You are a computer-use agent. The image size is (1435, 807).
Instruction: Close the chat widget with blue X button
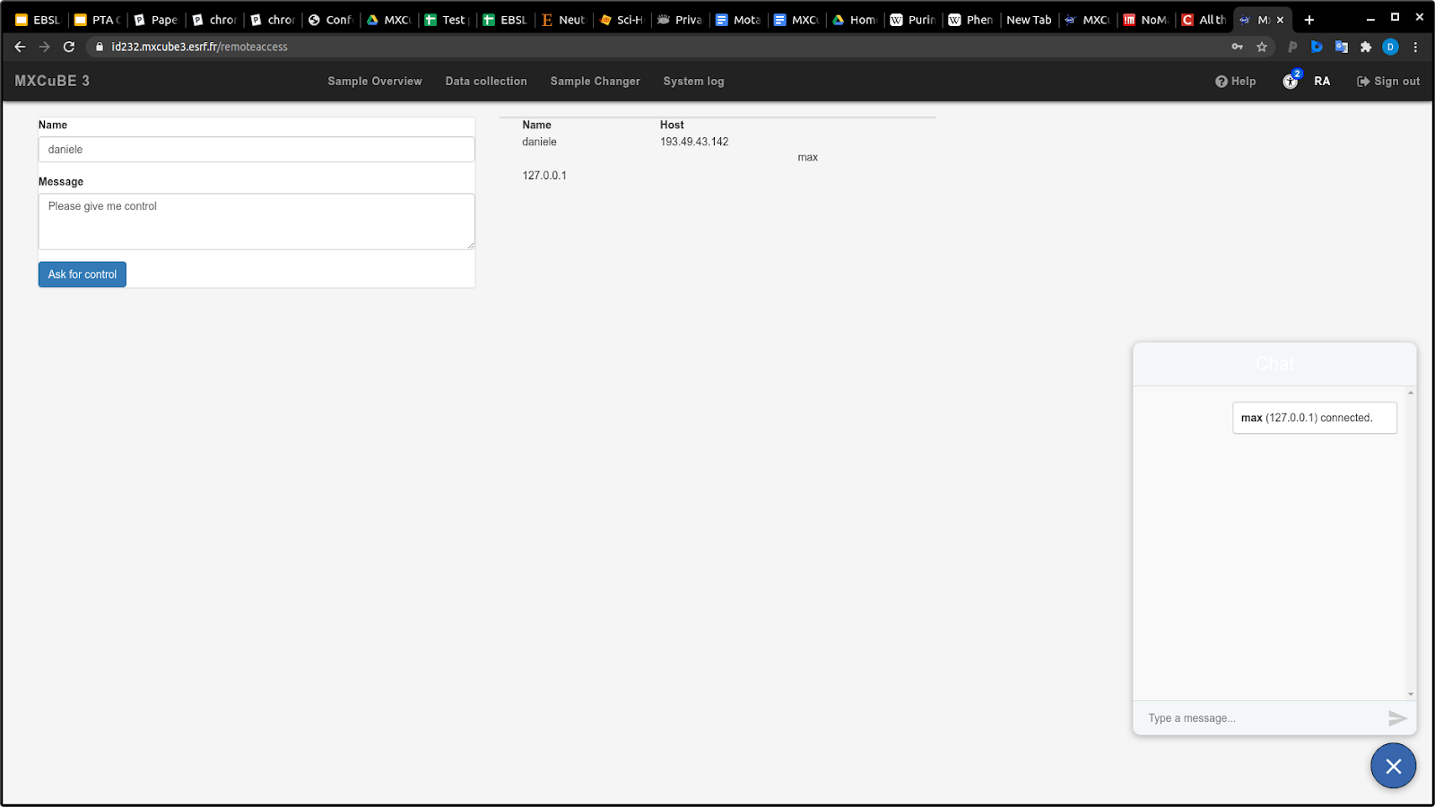coord(1393,766)
